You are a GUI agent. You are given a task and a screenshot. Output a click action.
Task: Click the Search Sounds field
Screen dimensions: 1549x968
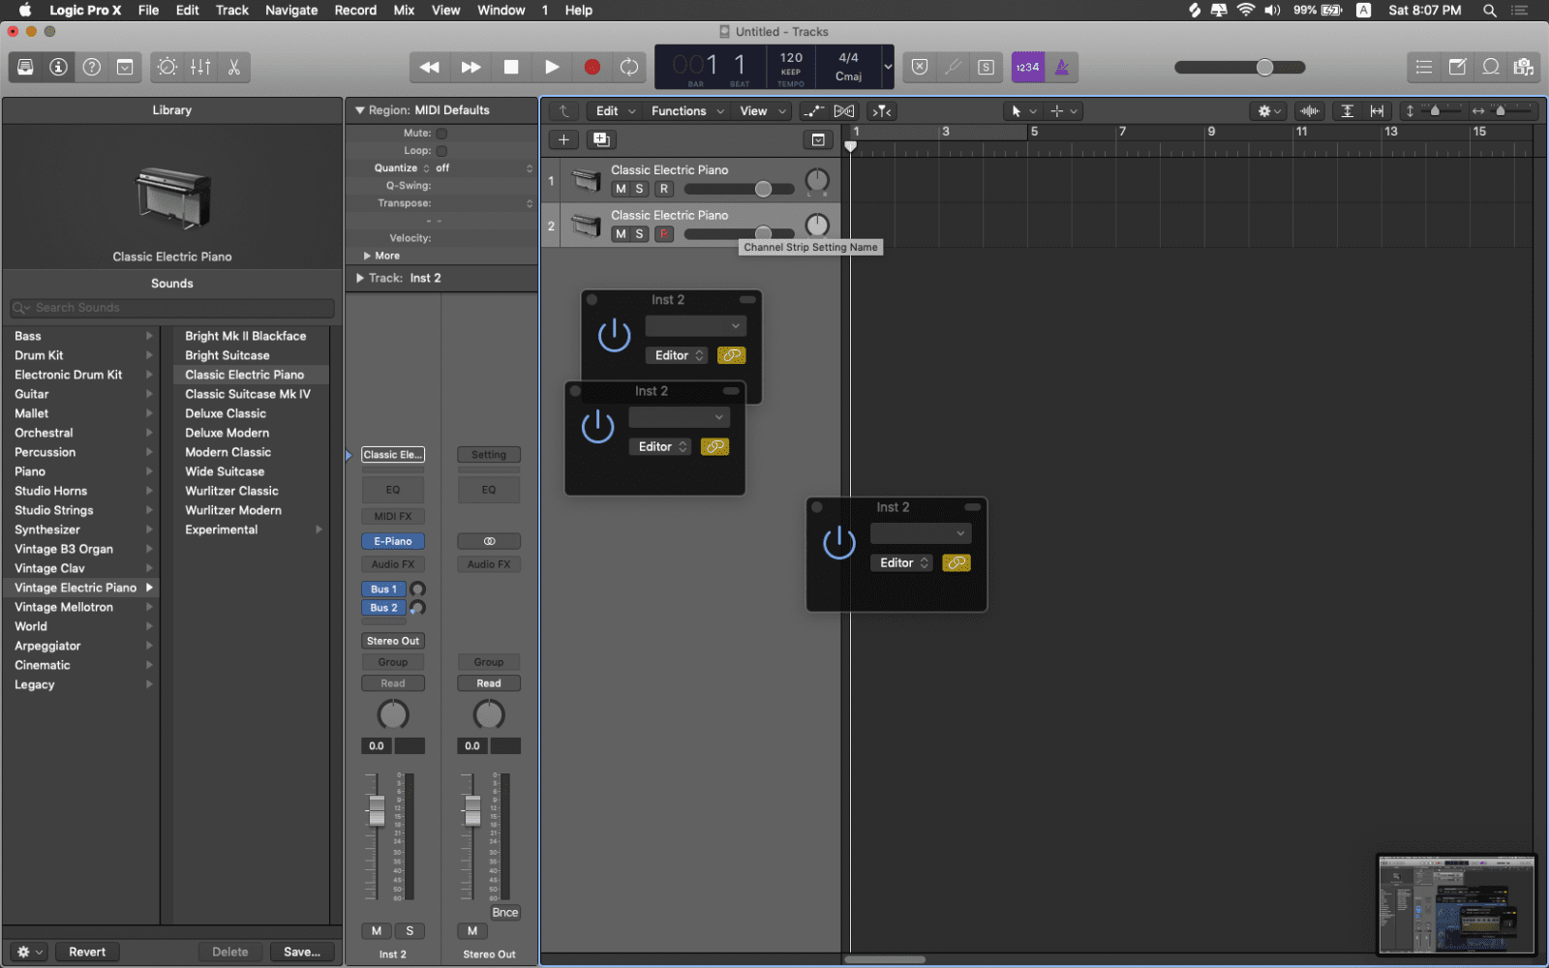pos(172,308)
